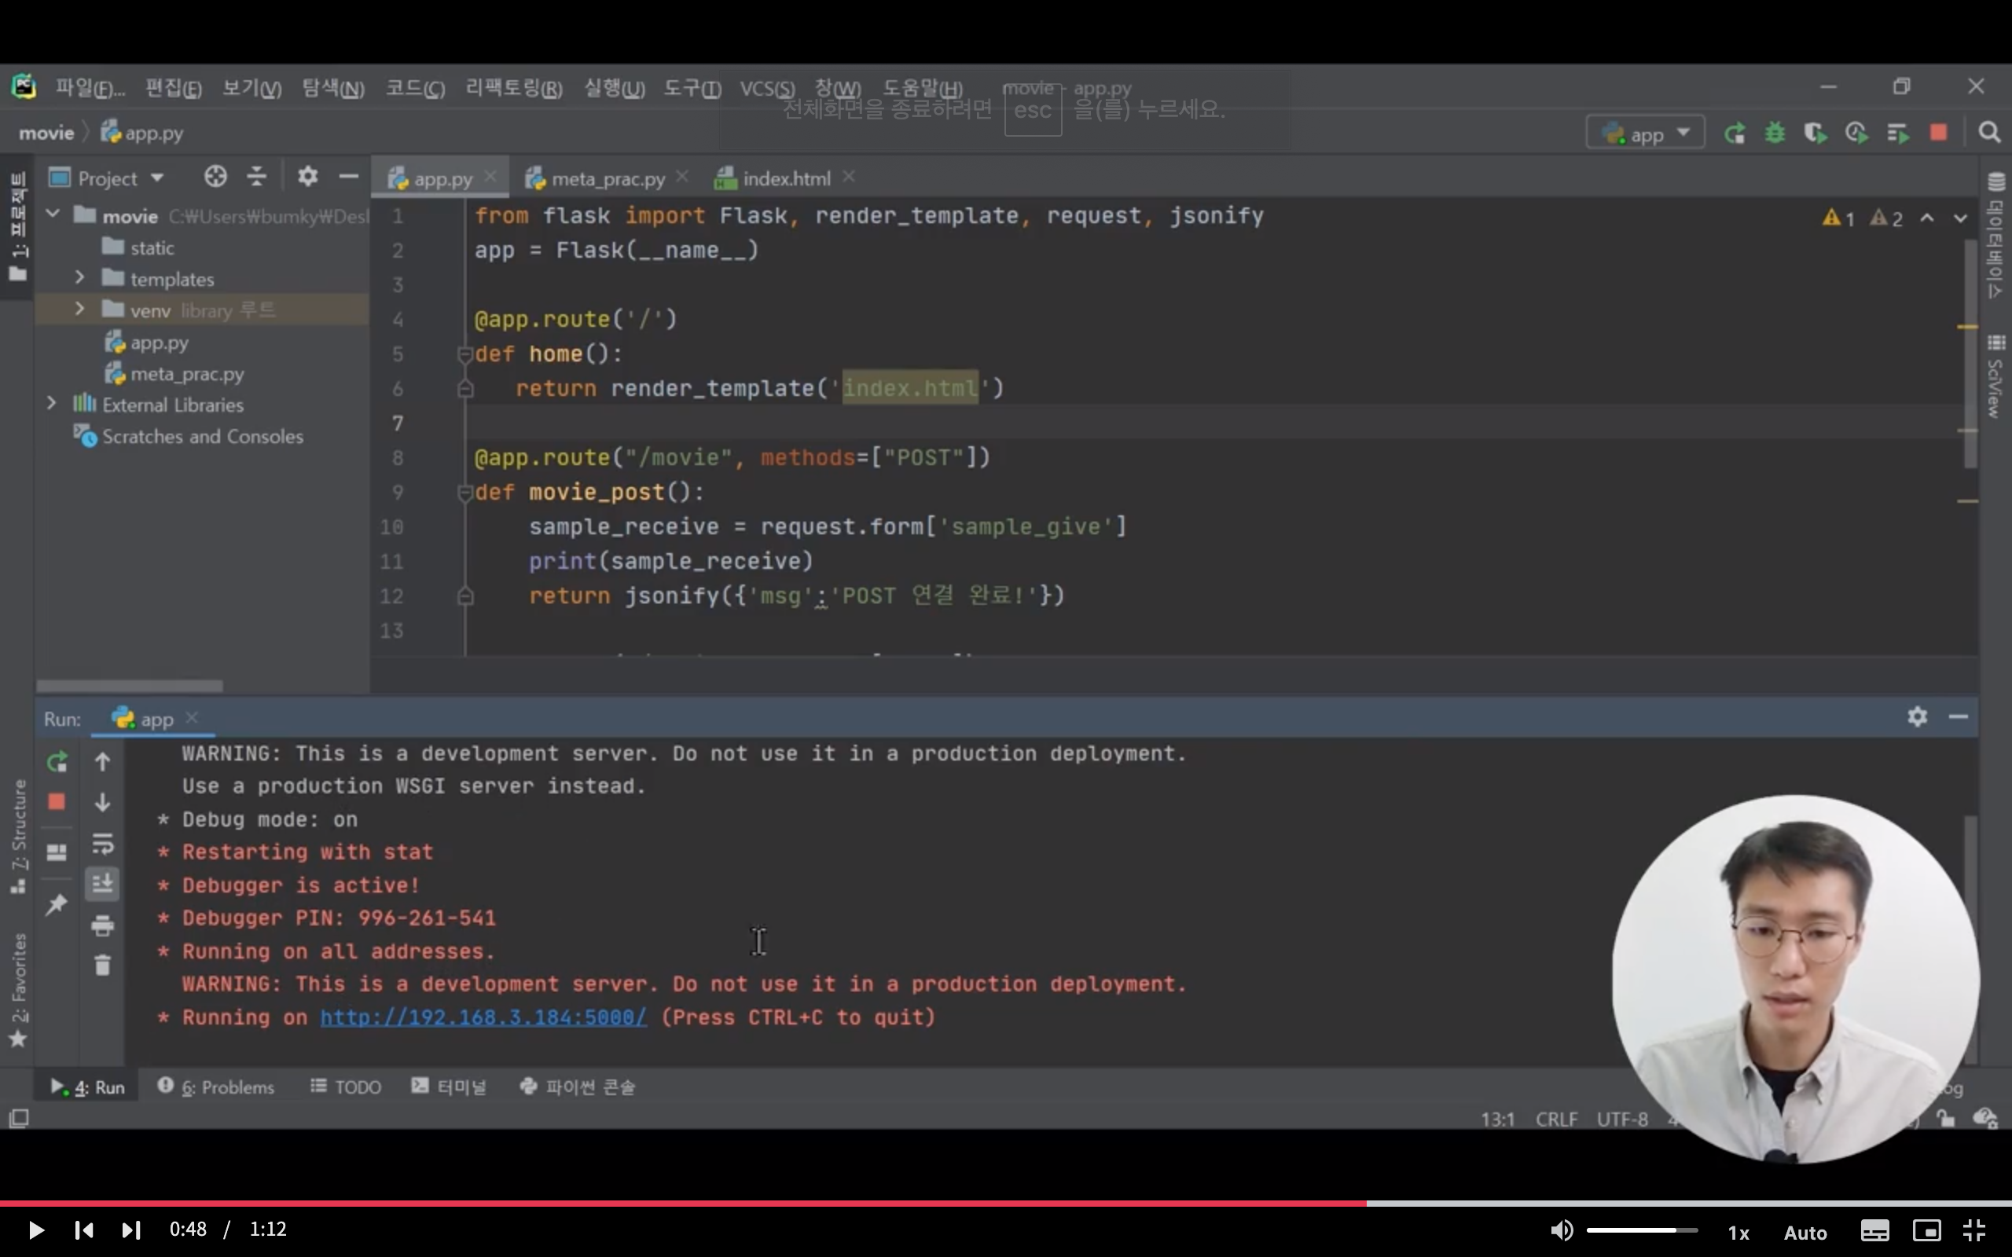
Task: Collapse all icon in Project panel header
Action: 257,176
